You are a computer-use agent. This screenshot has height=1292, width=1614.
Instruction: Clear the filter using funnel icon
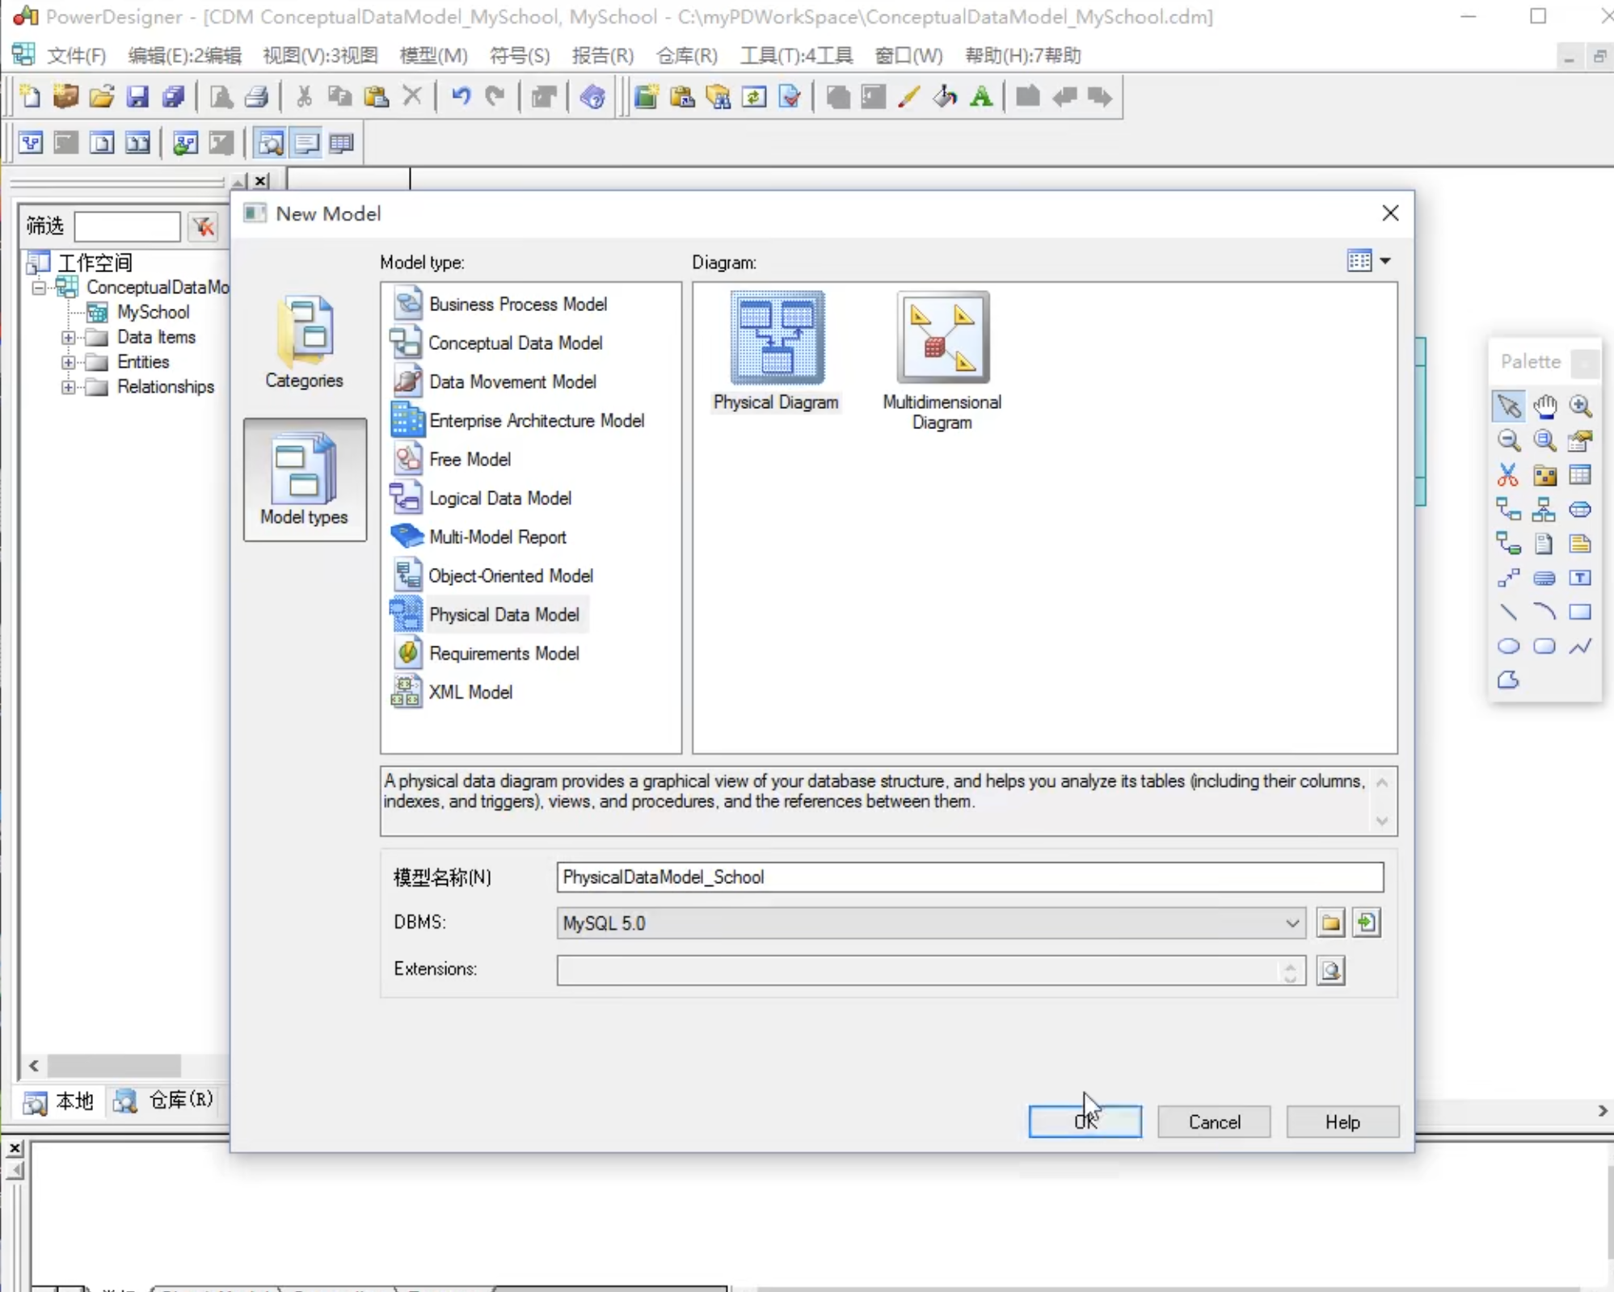[204, 227]
